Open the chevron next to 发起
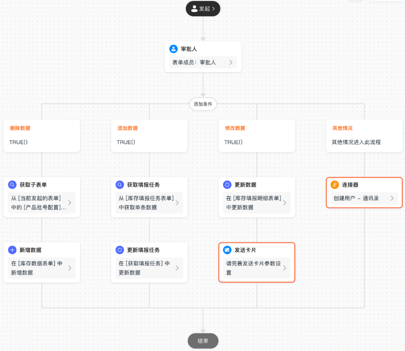Image resolution: width=405 pixels, height=351 pixels. coord(213,9)
